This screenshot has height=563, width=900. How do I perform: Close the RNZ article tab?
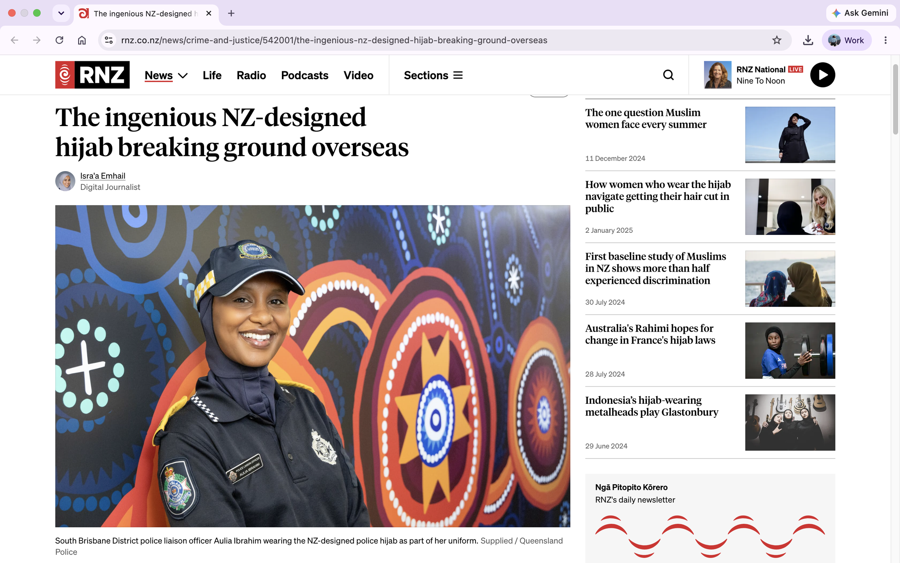(x=209, y=13)
